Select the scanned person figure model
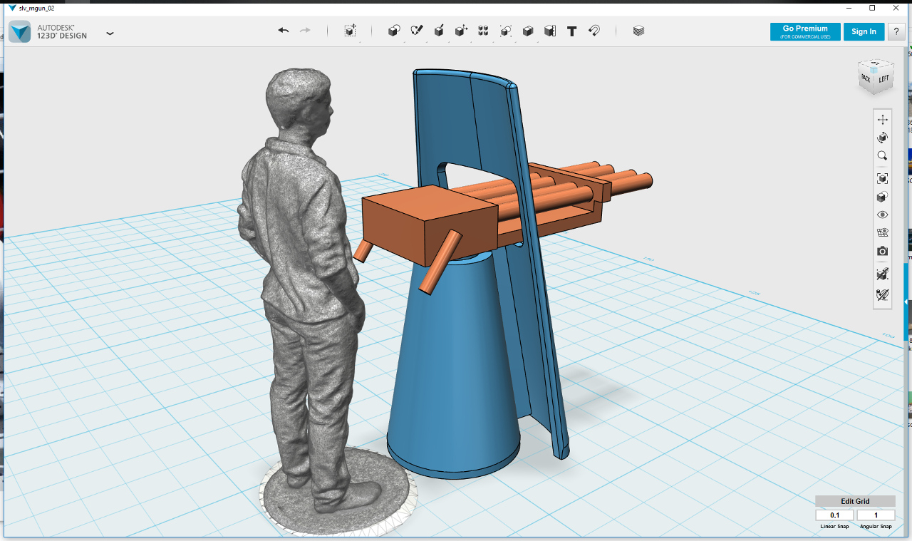 coord(306,285)
